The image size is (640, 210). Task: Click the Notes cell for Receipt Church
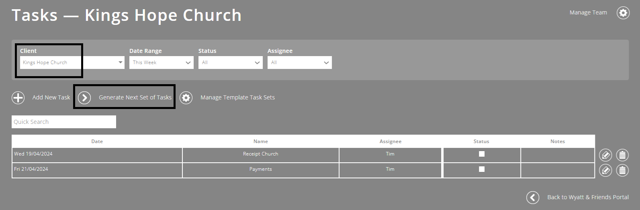[x=558, y=155]
